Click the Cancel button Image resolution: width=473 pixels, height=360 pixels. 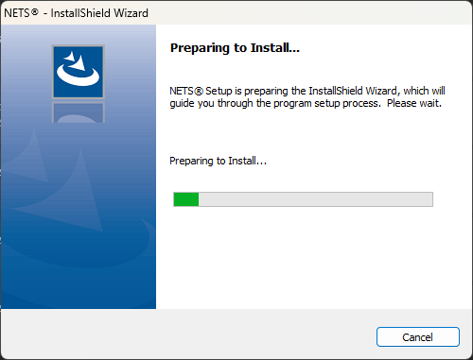pos(418,336)
